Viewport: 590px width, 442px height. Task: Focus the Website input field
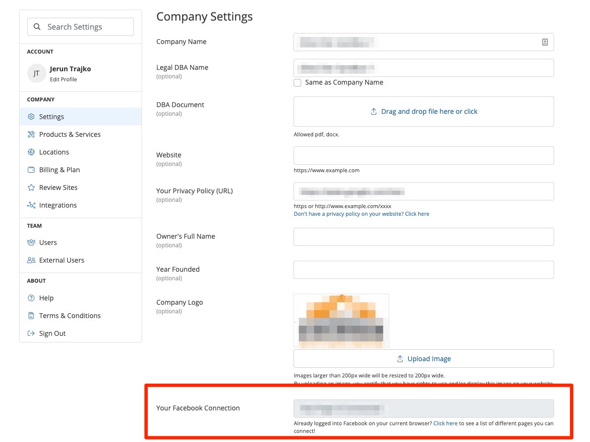click(x=423, y=155)
